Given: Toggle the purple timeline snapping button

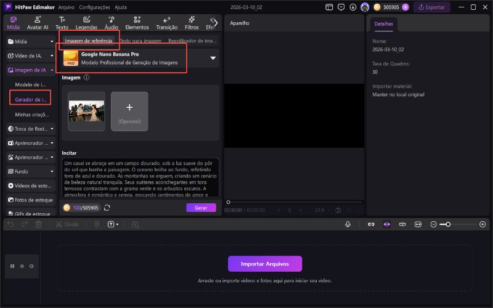Looking at the screenshot, I should [386, 225].
